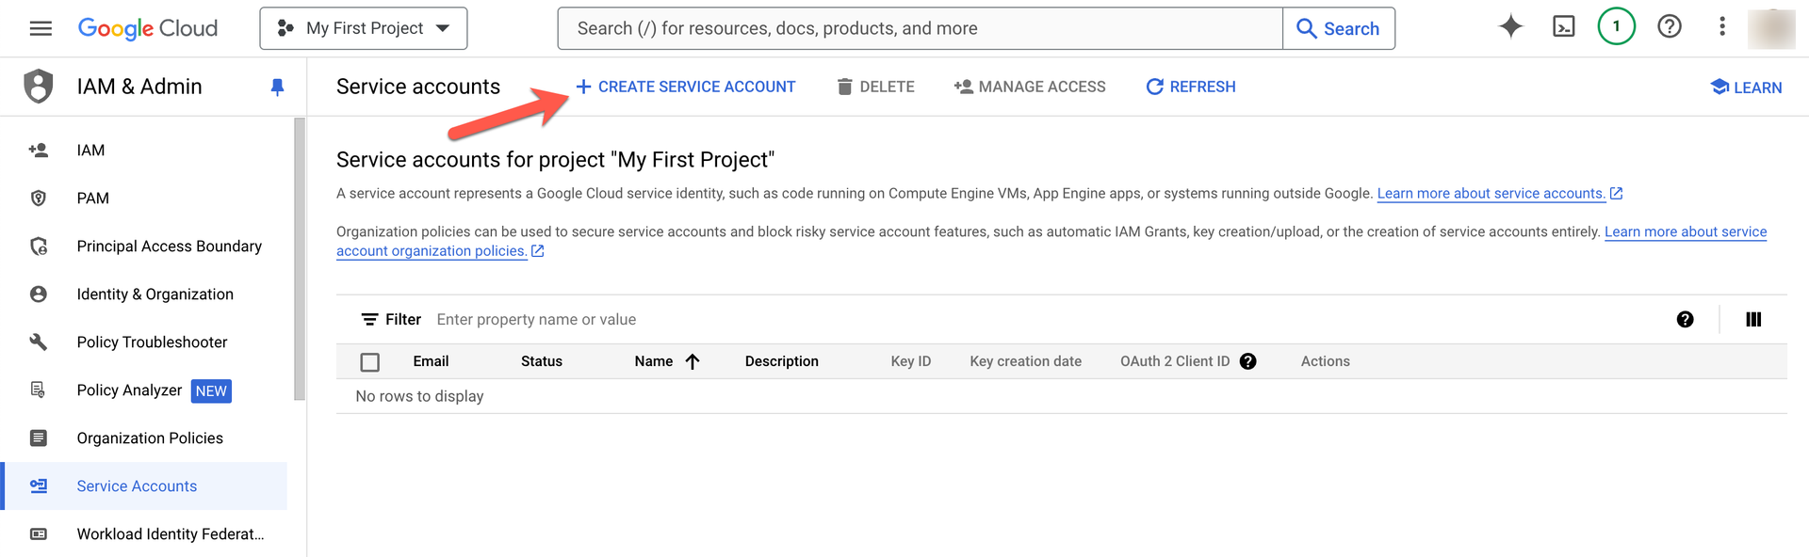The width and height of the screenshot is (1809, 557).
Task: Unpin IAM & Admin using pin icon
Action: point(277,88)
